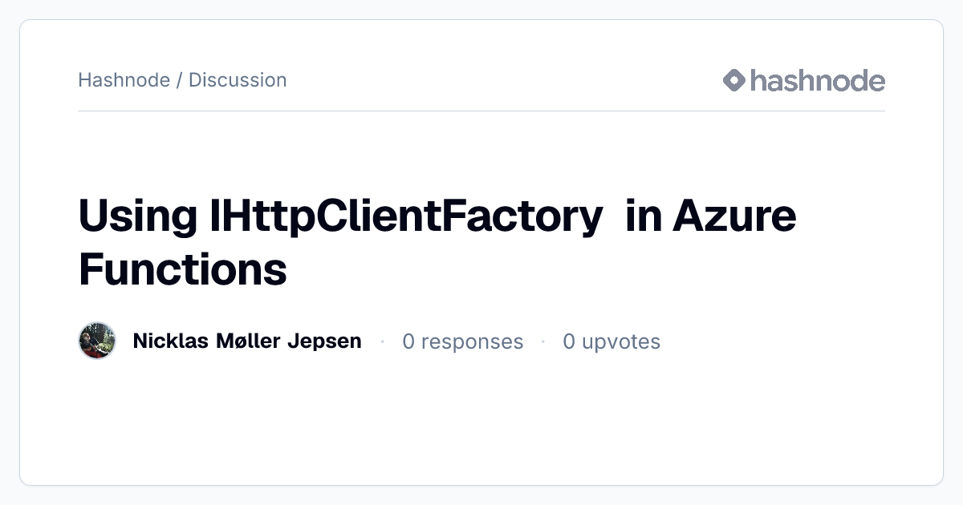Click the horizontal divider under the header
963x505 pixels.
[x=481, y=111]
